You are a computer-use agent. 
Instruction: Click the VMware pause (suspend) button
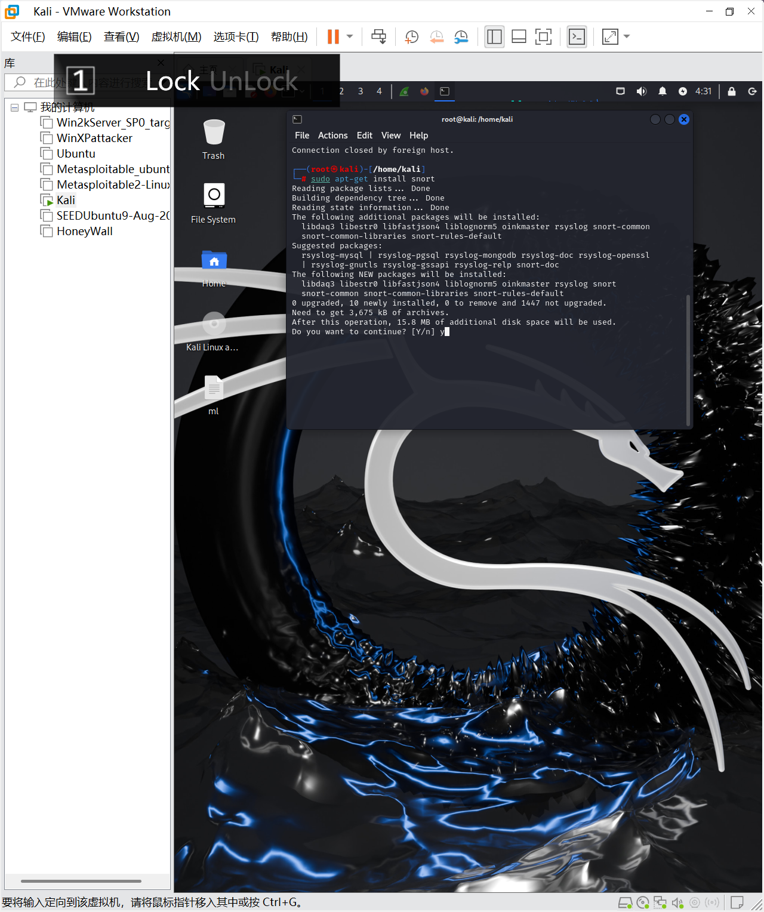(333, 37)
